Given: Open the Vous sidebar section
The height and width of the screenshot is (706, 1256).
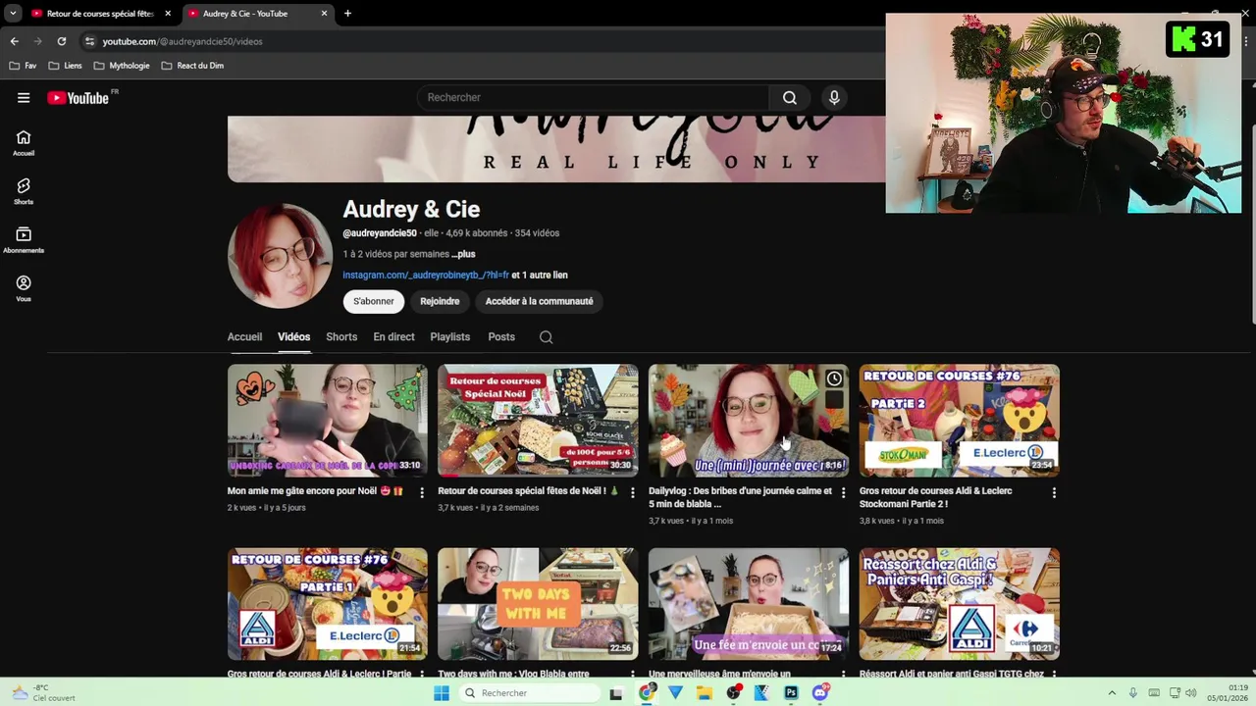Looking at the screenshot, I should point(24,288).
